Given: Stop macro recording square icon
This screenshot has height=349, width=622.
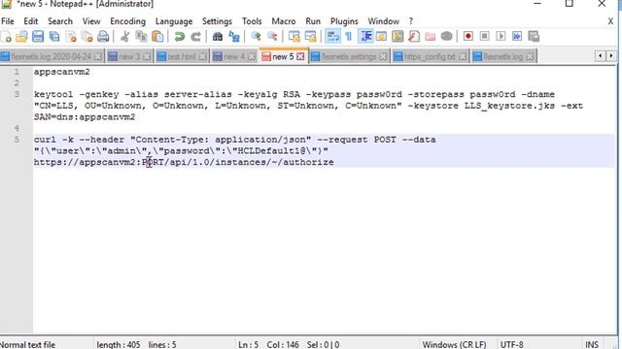Looking at the screenshot, I should click(484, 37).
